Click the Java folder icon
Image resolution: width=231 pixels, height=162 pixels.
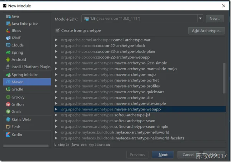pos(8,16)
